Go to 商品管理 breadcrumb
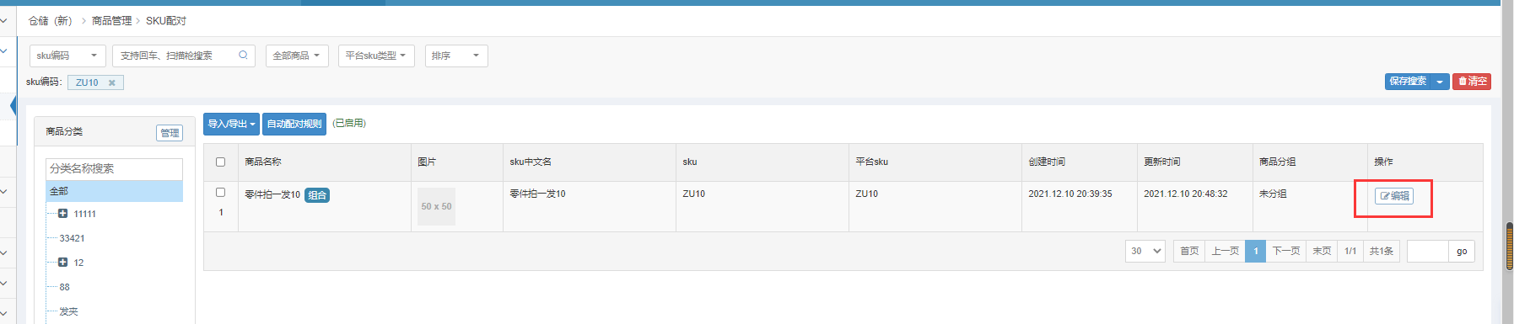This screenshot has width=1514, height=324. coord(111,21)
